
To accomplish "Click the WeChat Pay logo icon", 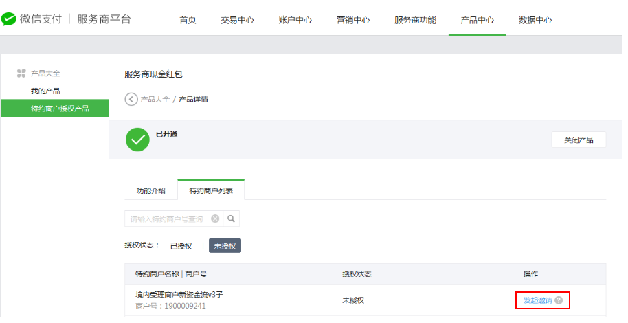I will coord(9,19).
